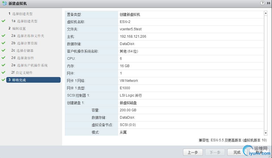272x158 pixels.
Task: Click the summary scrollbar down arrow
Action: pos(265,133)
